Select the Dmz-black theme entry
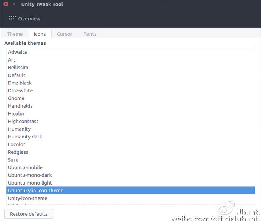This screenshot has height=221, width=261. [20, 83]
